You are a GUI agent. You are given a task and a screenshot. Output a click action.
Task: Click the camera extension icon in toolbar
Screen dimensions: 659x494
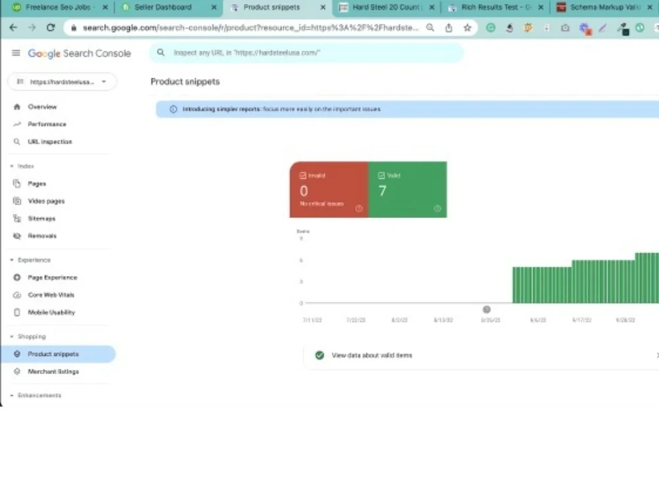click(x=565, y=28)
